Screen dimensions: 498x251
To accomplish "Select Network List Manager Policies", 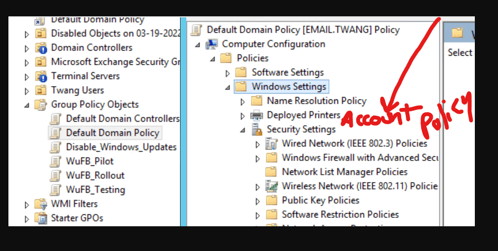I will pyautogui.click(x=345, y=172).
